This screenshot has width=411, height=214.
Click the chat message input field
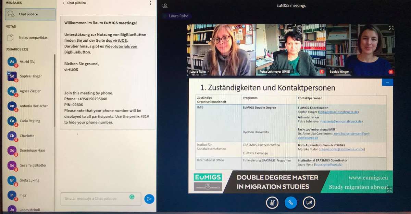(x=96, y=199)
